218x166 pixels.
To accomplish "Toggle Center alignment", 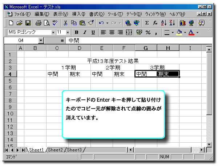I will [x=112, y=32].
